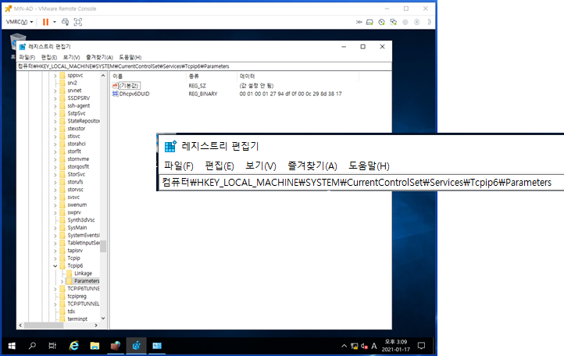The height and width of the screenshot is (356, 564).
Task: Click the folder icon of SysMain key
Action: tap(62, 228)
